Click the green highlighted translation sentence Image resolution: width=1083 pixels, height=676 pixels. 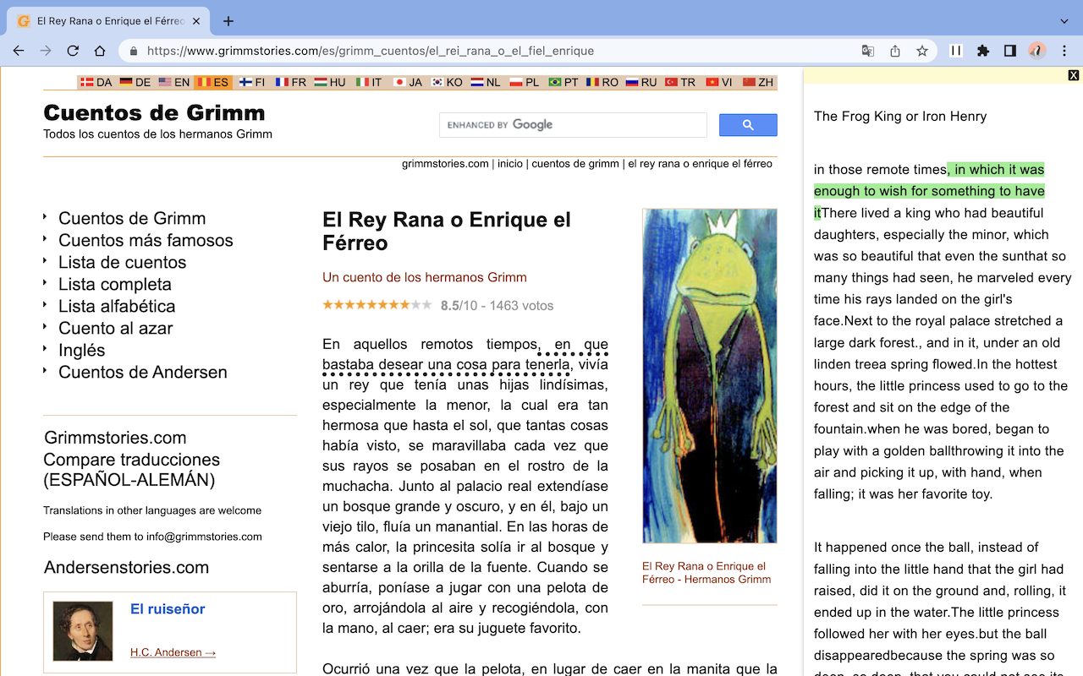(x=929, y=191)
